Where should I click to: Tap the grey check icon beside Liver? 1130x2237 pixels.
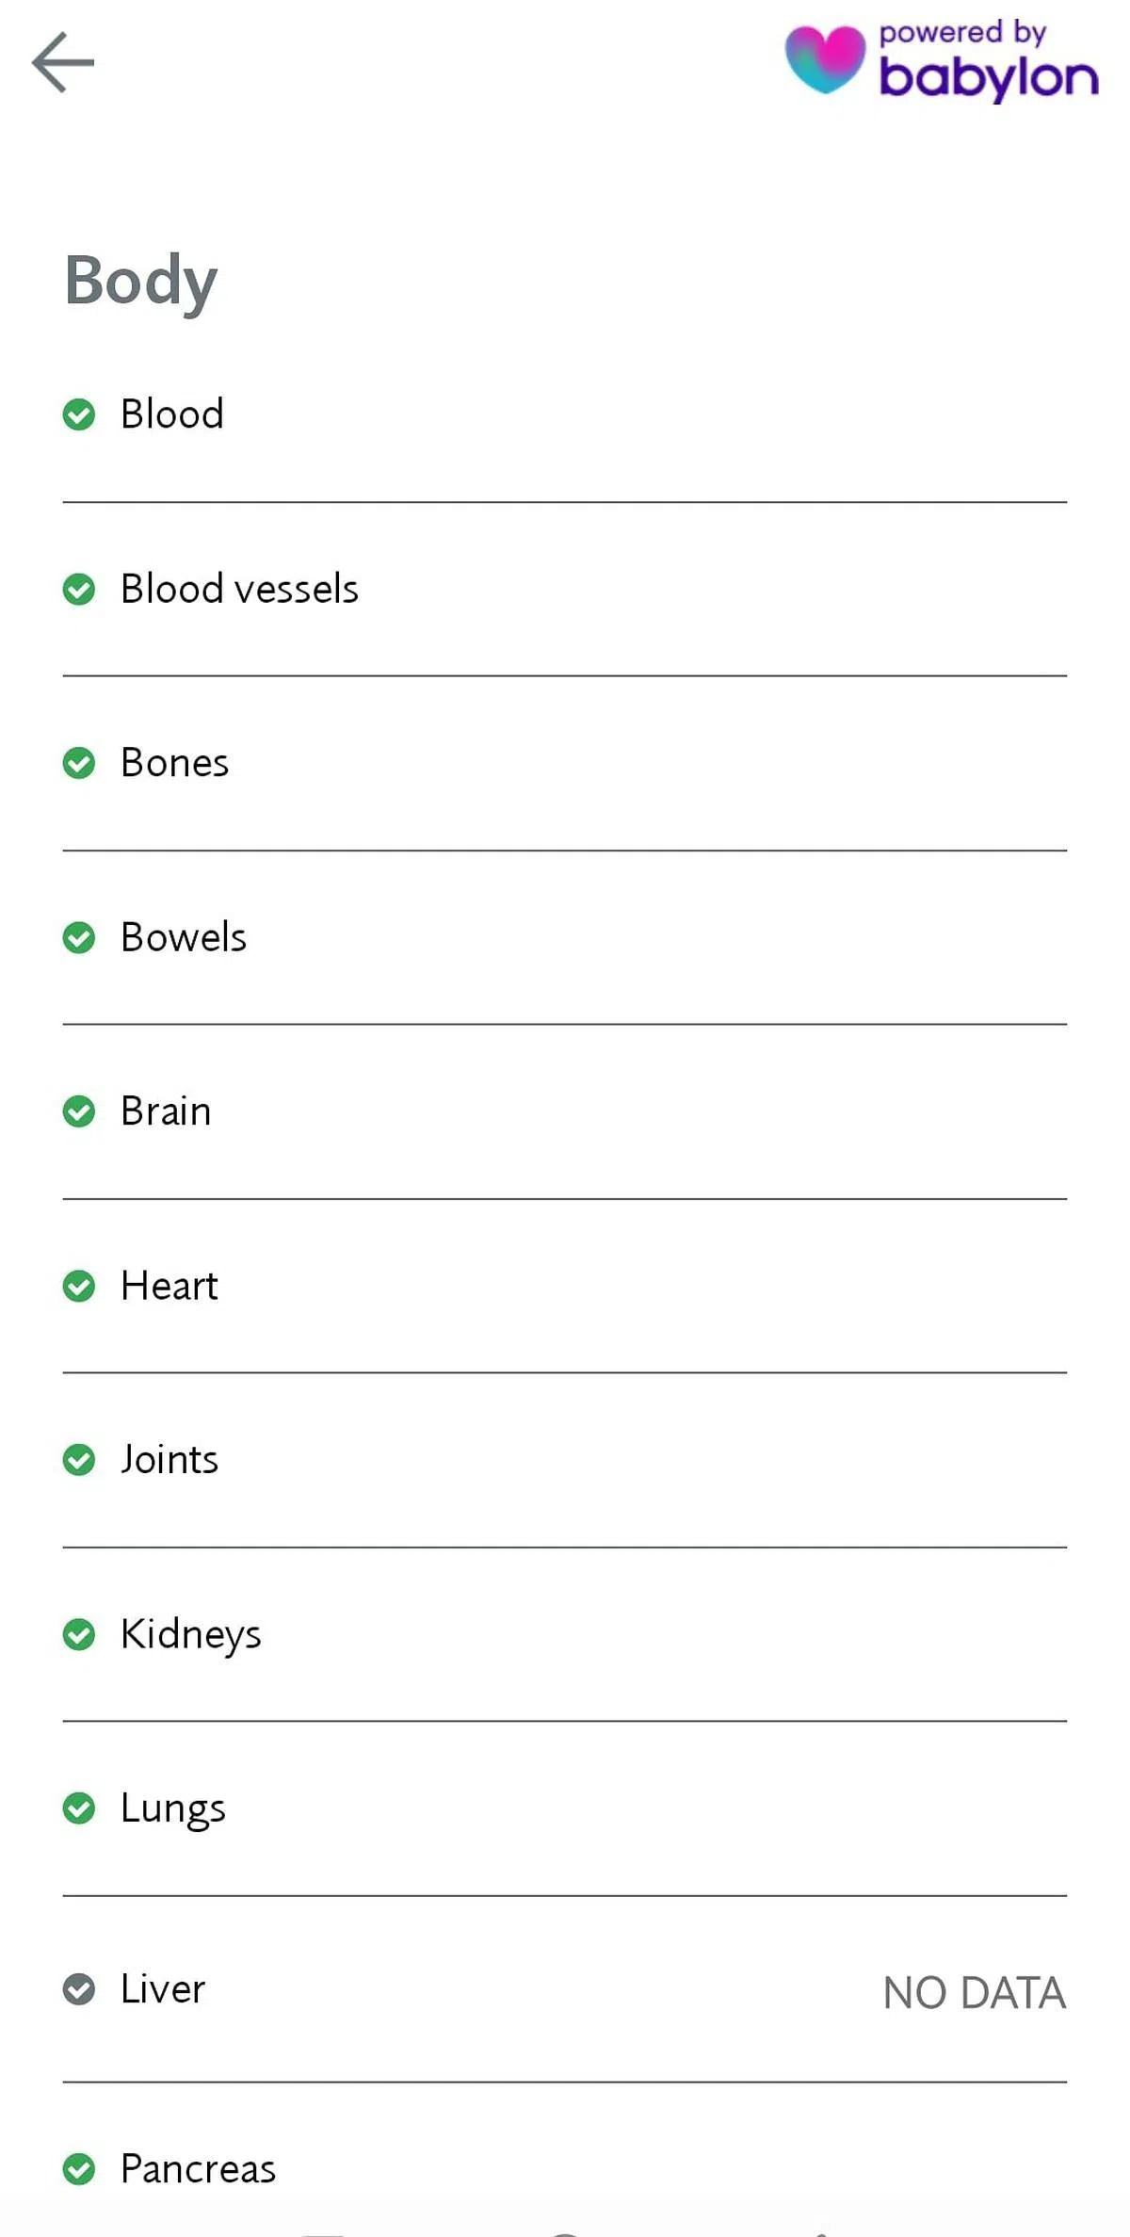pyautogui.click(x=79, y=1989)
